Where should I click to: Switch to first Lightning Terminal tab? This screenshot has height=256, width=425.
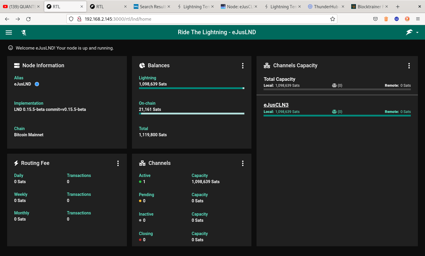coord(195,6)
